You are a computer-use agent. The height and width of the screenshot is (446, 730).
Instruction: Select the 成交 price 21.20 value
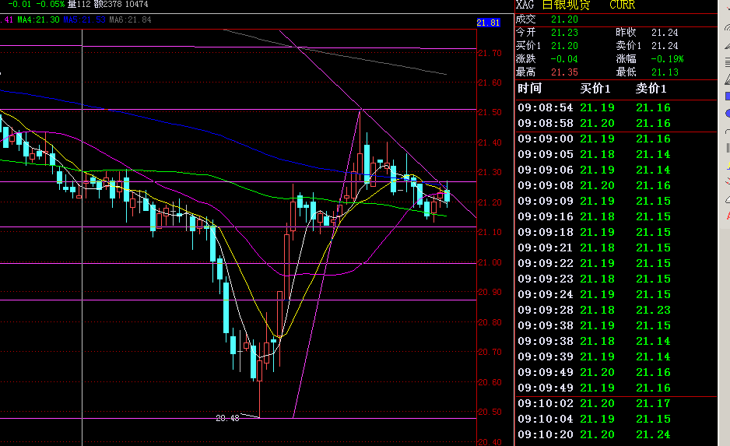pos(564,19)
